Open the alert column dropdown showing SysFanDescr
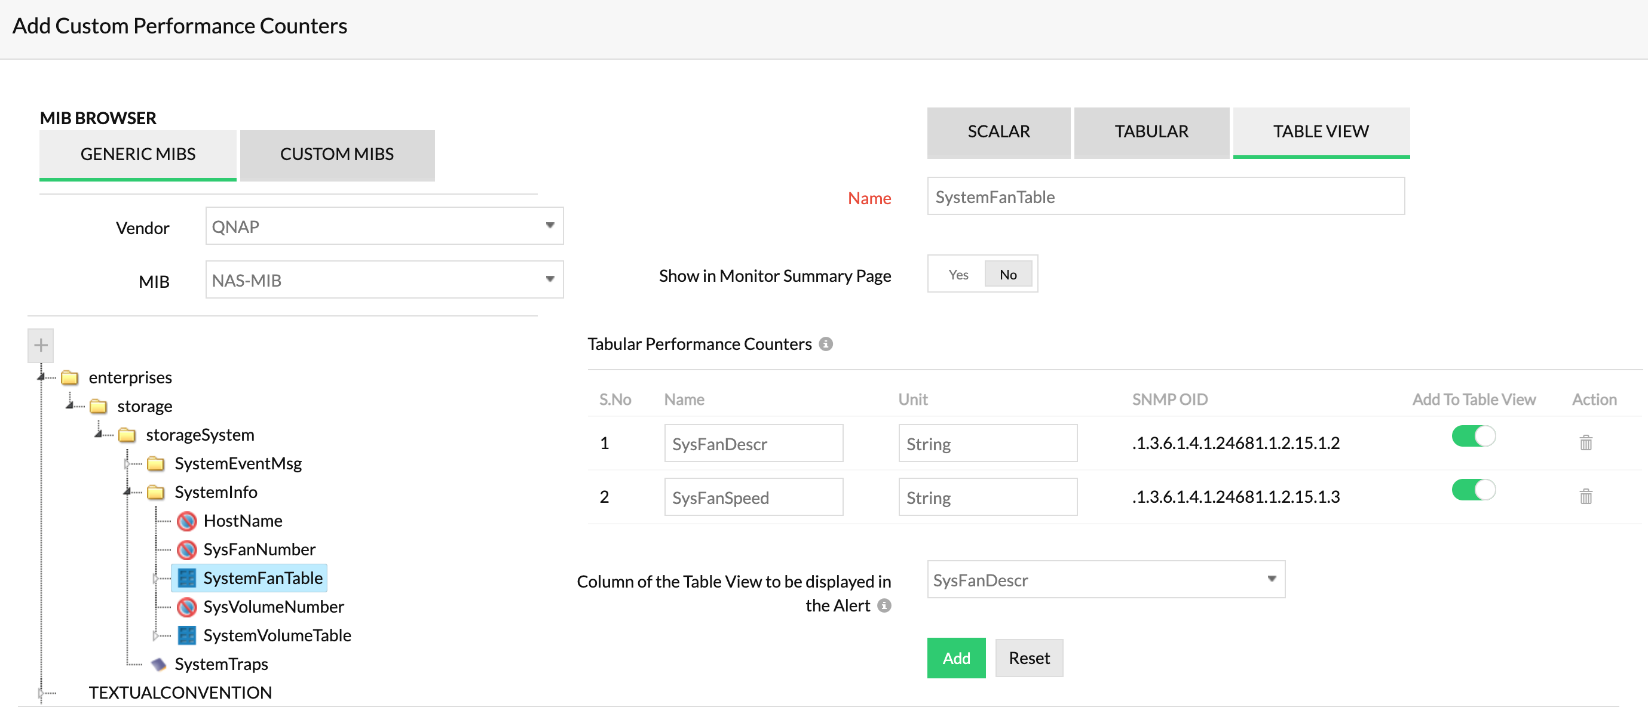Screen dimensions: 1648x707 tap(1105, 579)
